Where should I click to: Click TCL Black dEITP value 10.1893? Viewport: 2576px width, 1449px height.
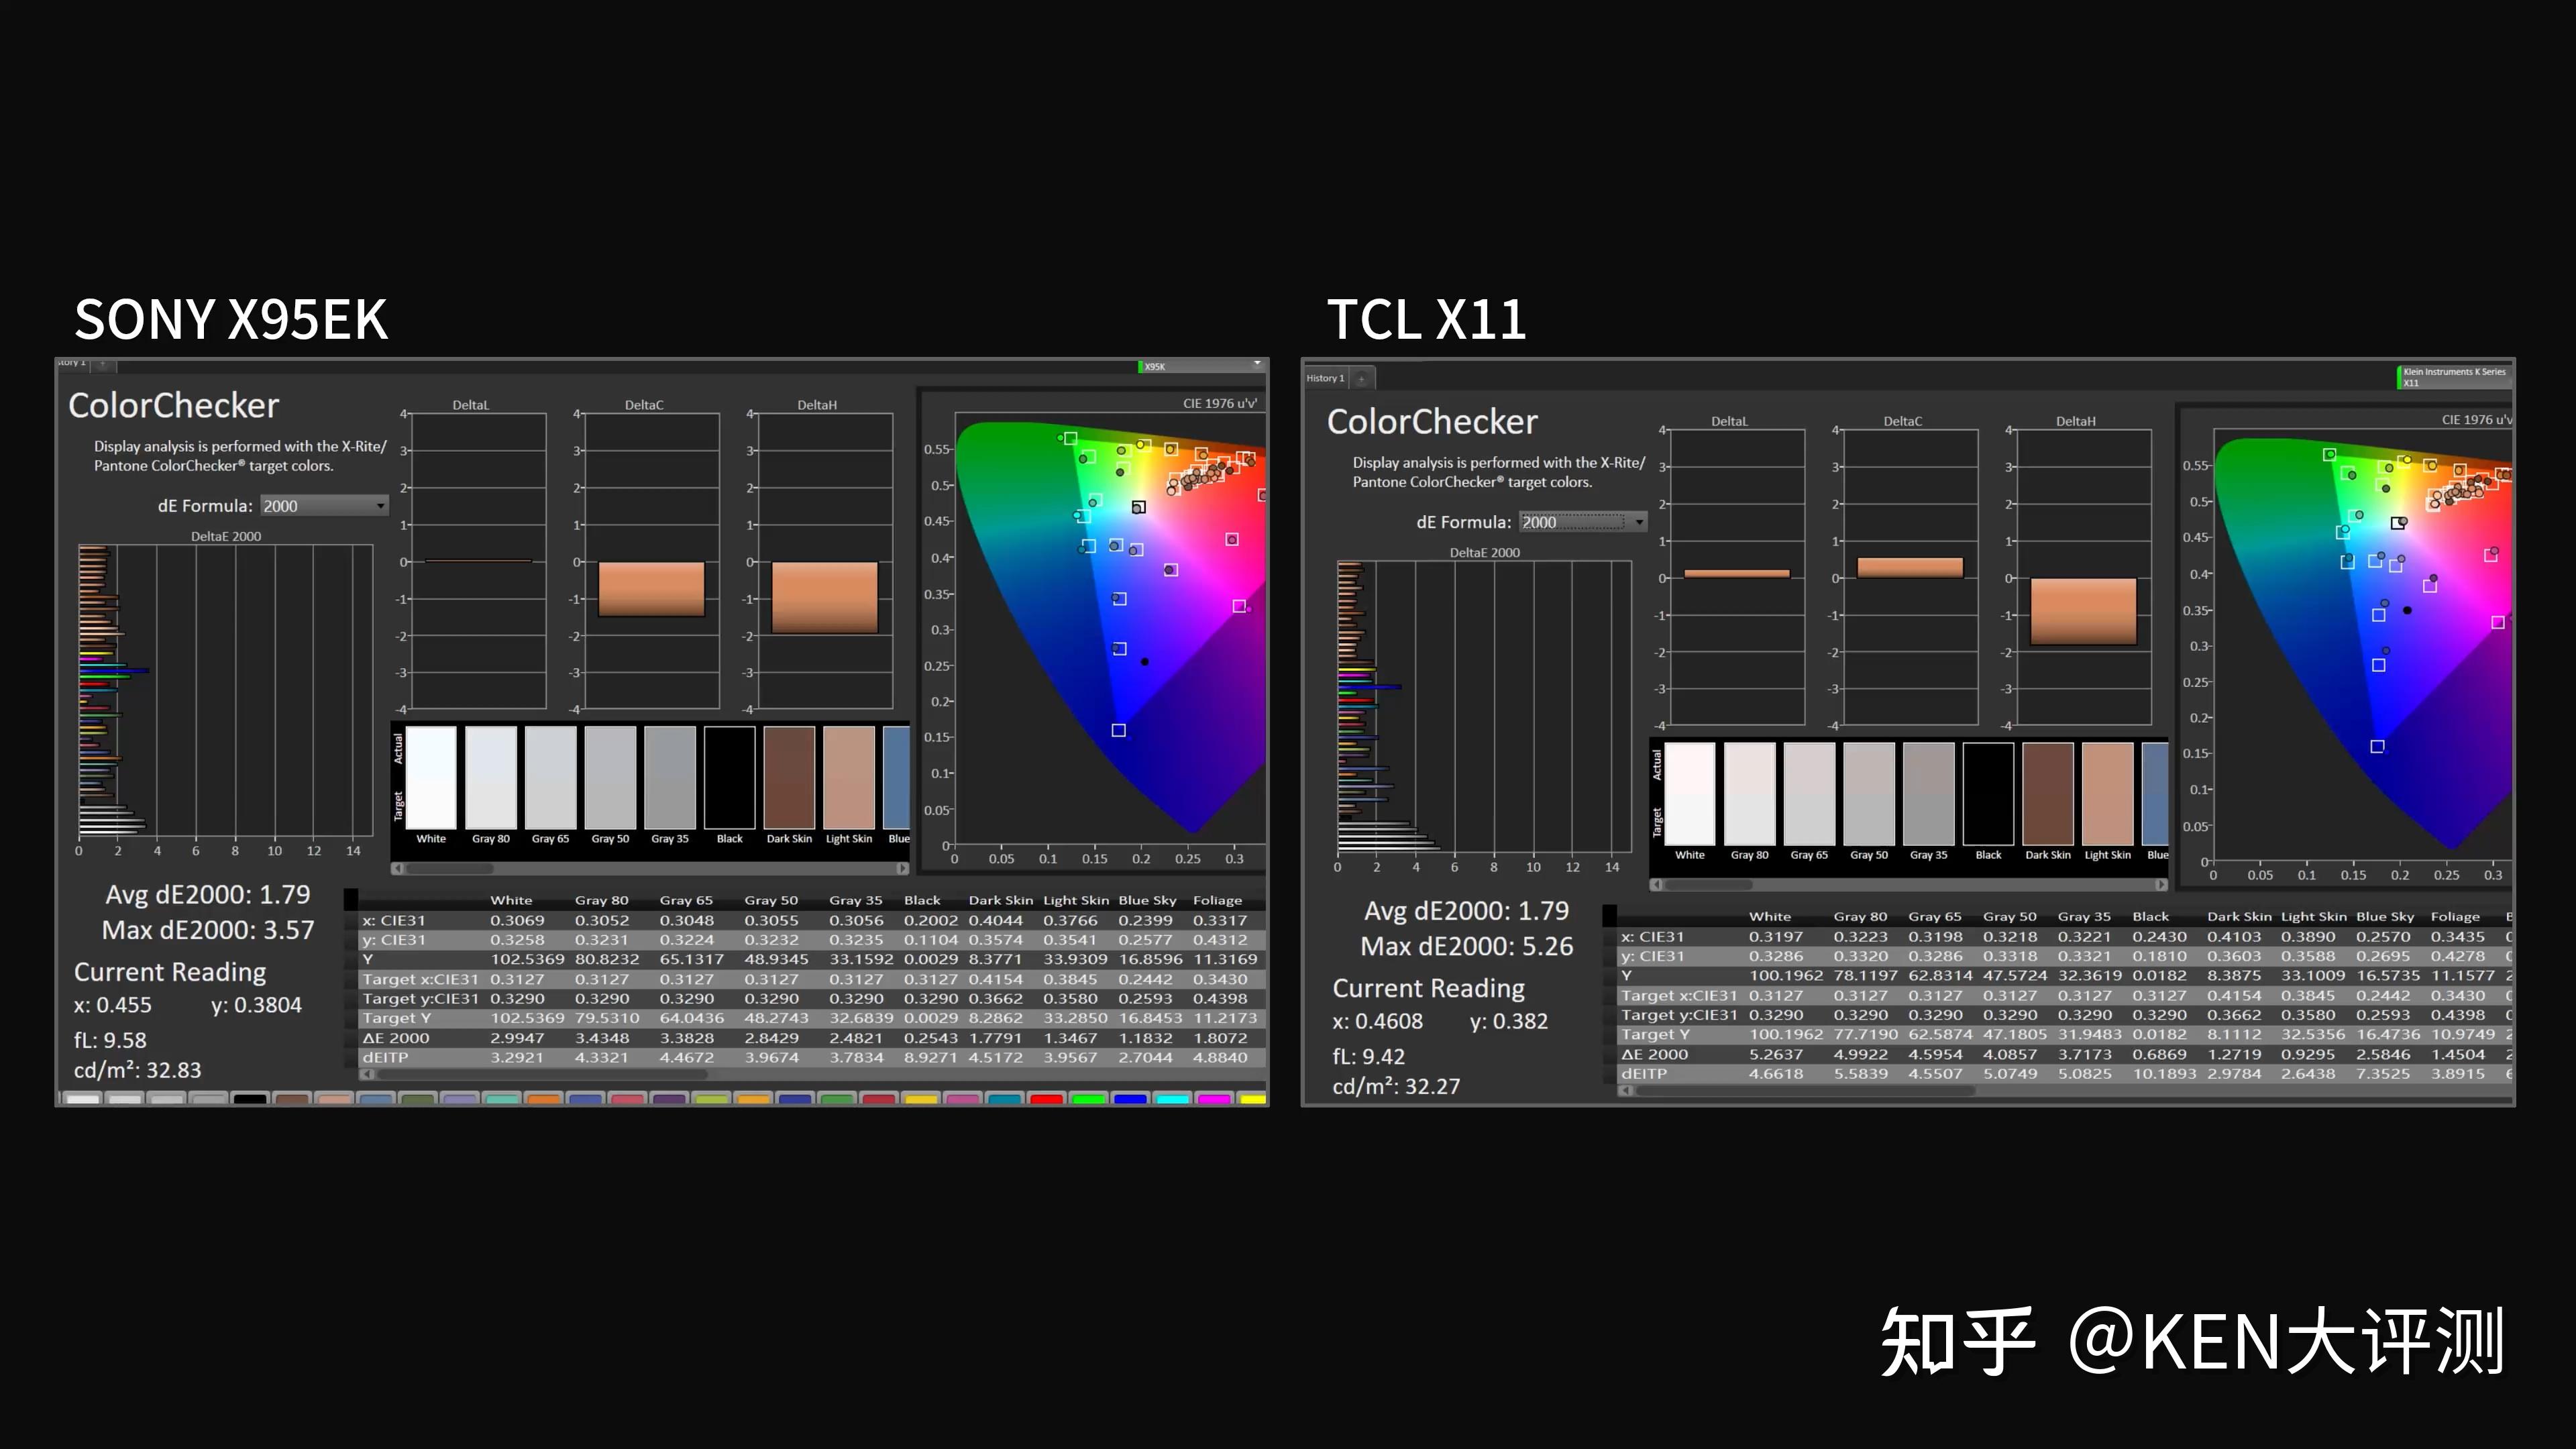2165,1073
